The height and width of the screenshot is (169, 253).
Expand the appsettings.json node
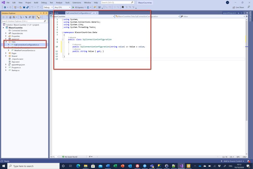pos(6,65)
